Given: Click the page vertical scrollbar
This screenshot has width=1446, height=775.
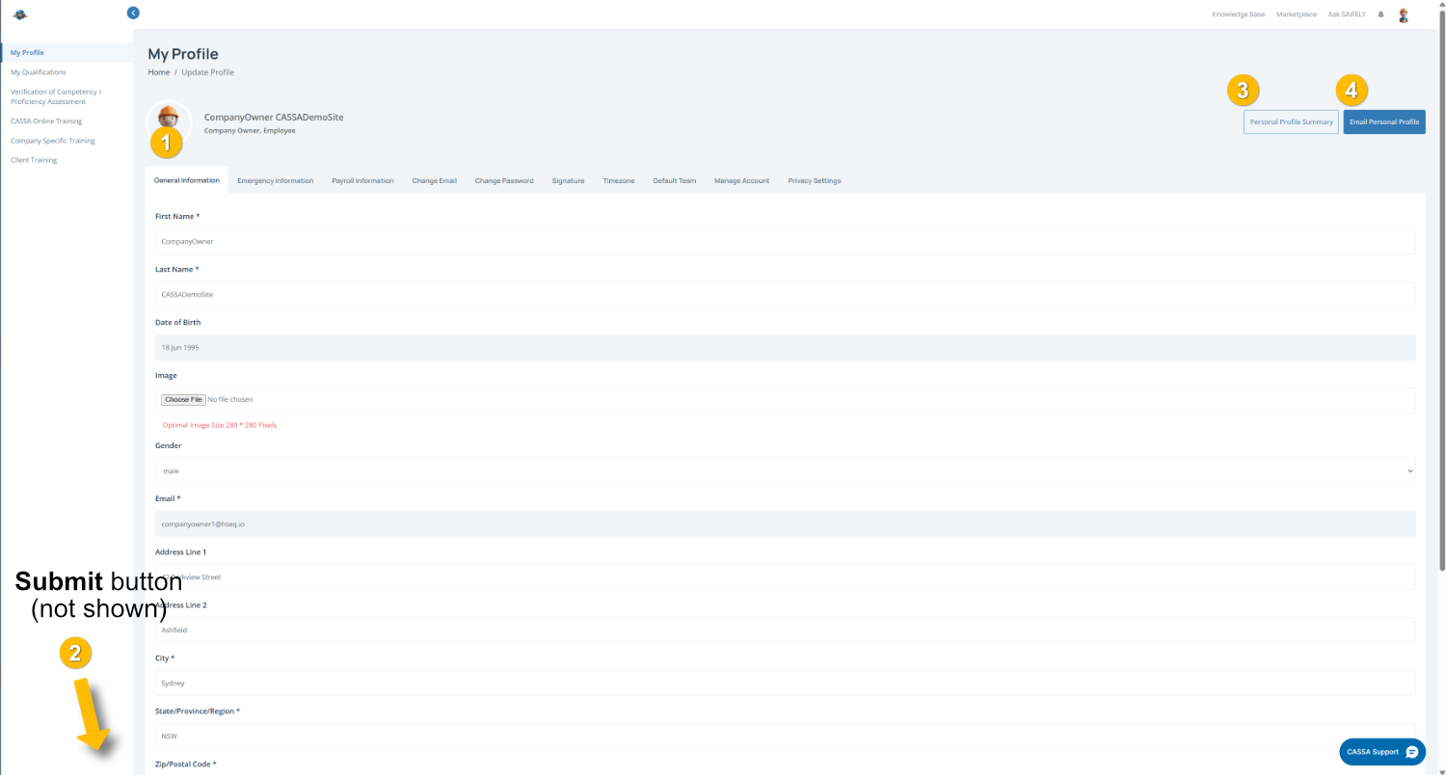Looking at the screenshot, I should [x=1441, y=289].
